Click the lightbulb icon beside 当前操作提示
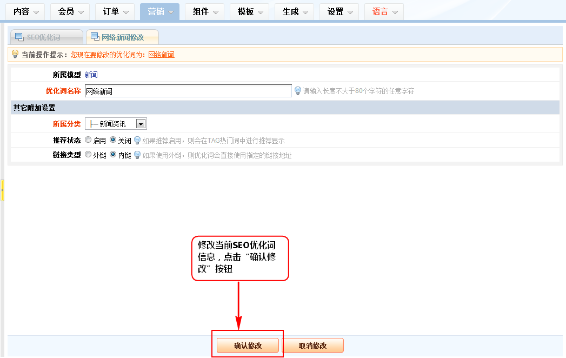The width and height of the screenshot is (566, 358). pyautogui.click(x=15, y=54)
